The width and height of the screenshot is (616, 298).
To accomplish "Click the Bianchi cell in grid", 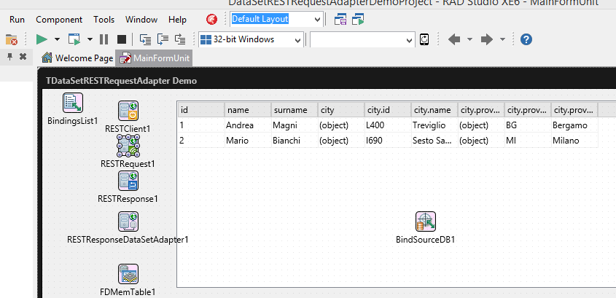I will 295,141.
